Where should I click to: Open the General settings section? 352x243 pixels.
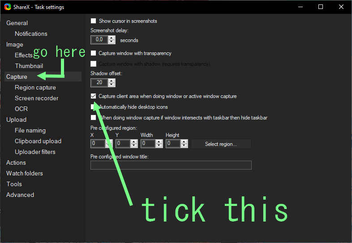(x=17, y=23)
